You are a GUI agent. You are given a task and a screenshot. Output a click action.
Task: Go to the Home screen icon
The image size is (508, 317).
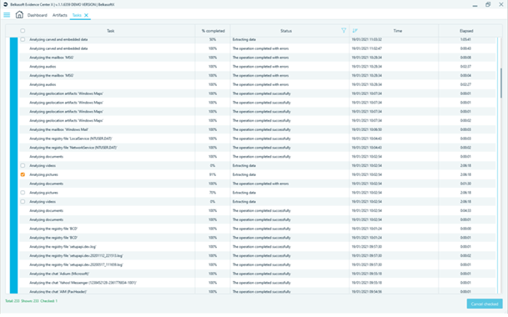click(x=19, y=14)
